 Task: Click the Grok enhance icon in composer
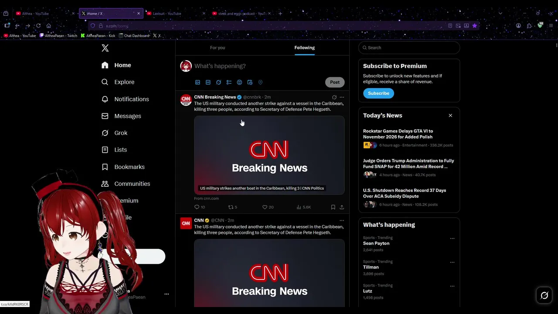pyautogui.click(x=218, y=82)
